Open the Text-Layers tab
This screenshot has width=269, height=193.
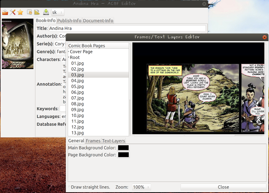[113, 141]
